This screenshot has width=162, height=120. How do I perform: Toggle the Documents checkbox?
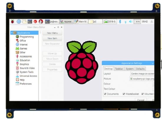(x=105, y=94)
